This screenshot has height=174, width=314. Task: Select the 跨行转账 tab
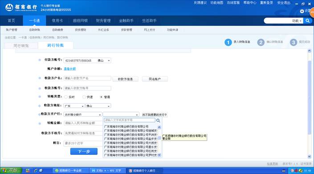pos(56,45)
